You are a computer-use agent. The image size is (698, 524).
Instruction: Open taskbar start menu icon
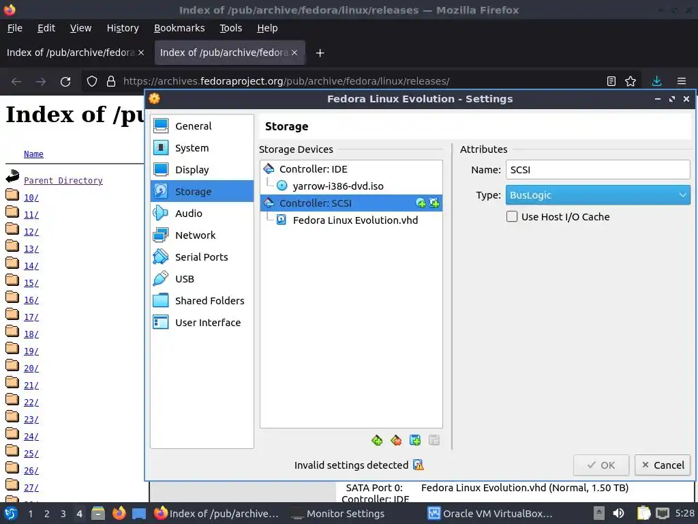[11, 513]
